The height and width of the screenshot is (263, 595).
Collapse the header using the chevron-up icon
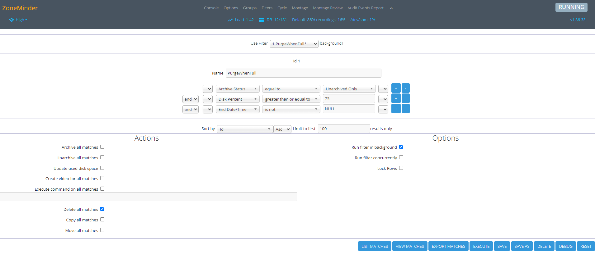[391, 8]
